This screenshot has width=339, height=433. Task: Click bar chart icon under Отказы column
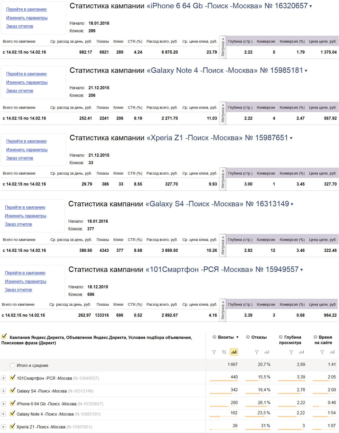[x=267, y=352]
